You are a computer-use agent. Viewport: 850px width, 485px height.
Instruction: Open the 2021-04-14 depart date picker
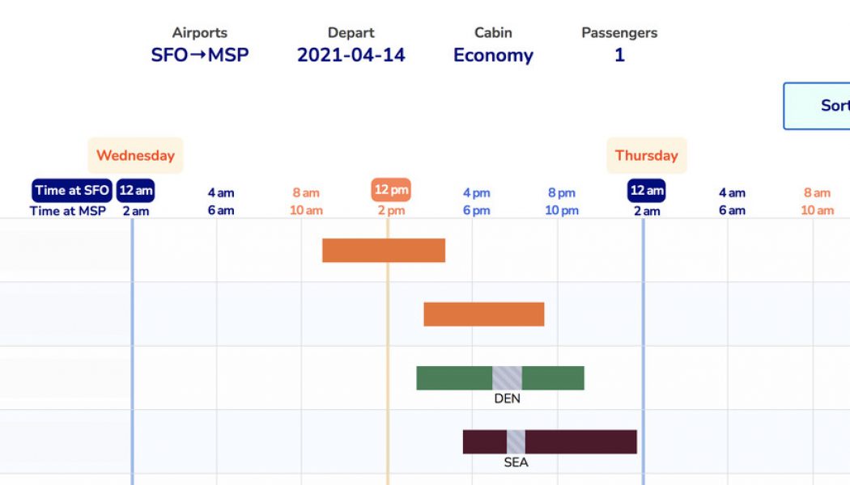(351, 55)
